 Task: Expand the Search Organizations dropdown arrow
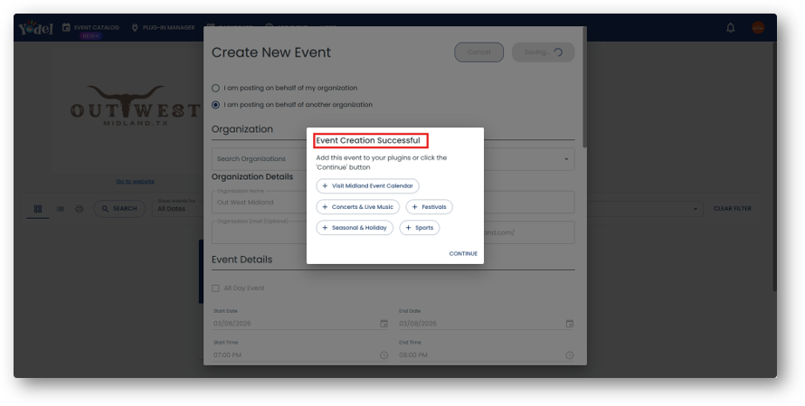[566, 159]
